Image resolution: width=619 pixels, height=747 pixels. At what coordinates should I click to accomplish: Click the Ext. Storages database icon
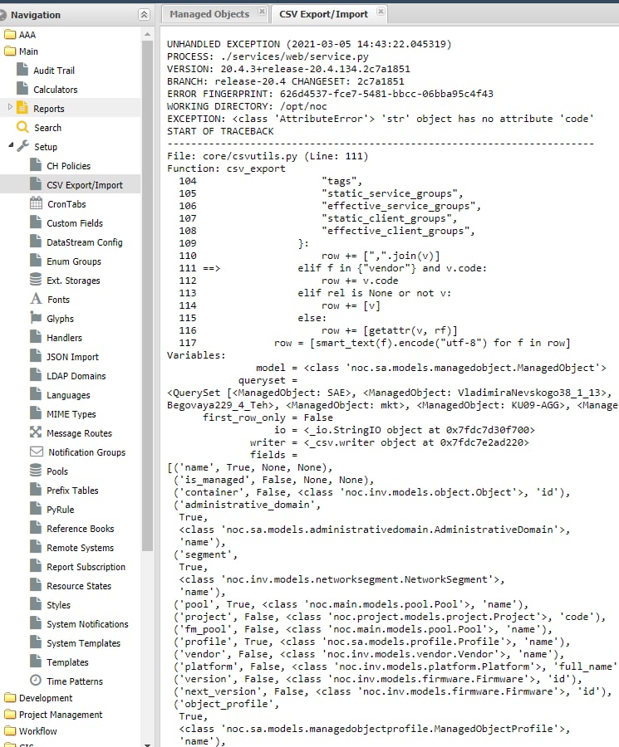(36, 280)
